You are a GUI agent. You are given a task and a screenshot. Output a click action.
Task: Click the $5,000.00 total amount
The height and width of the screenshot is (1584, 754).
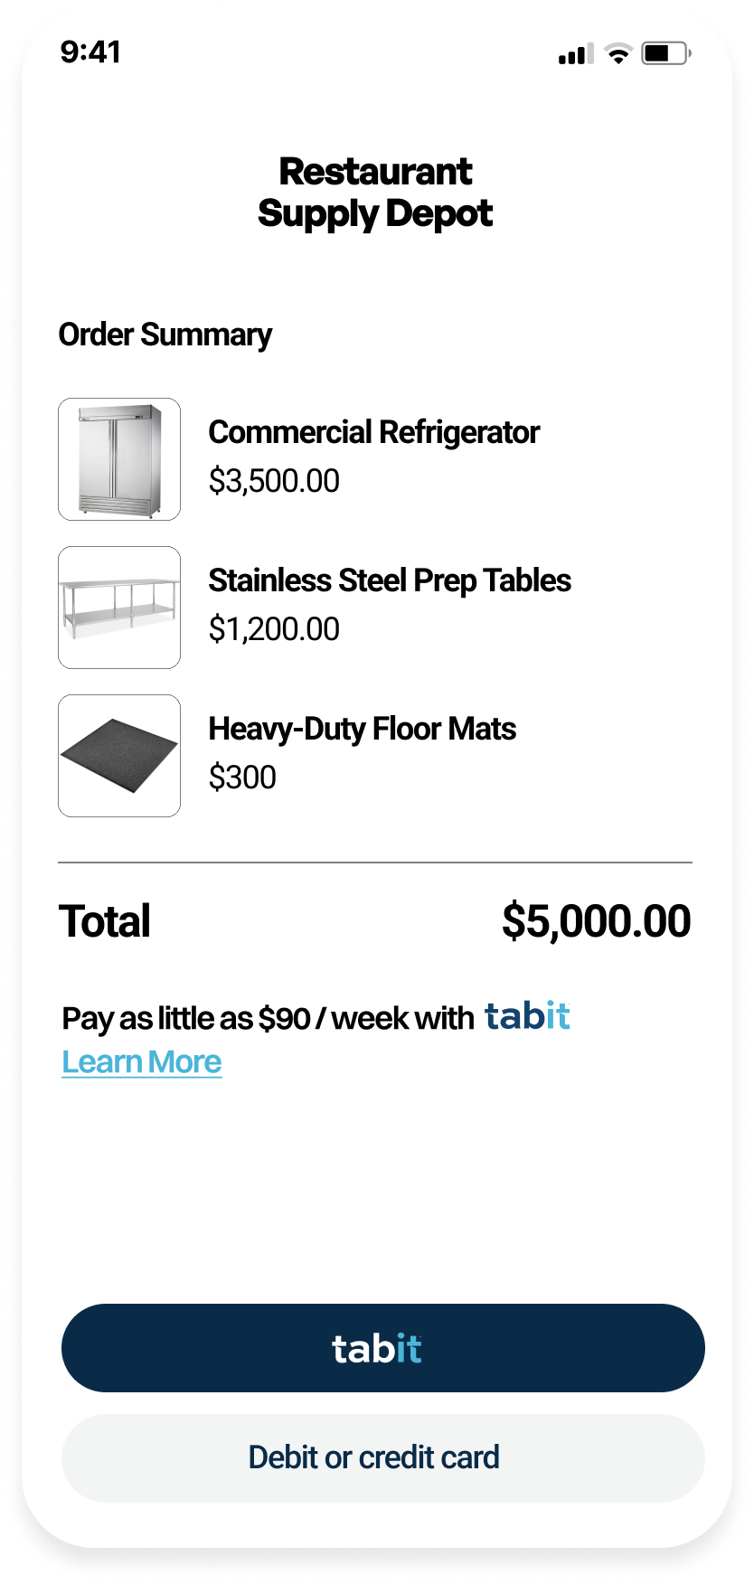[596, 921]
